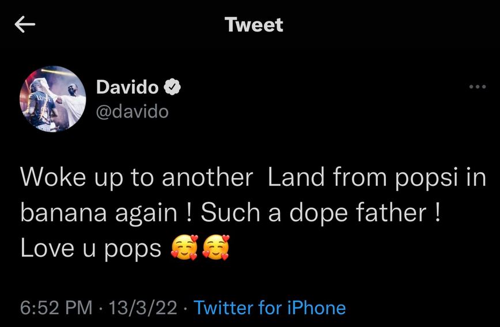
Task: Open Davido's profile picture
Action: 53,99
